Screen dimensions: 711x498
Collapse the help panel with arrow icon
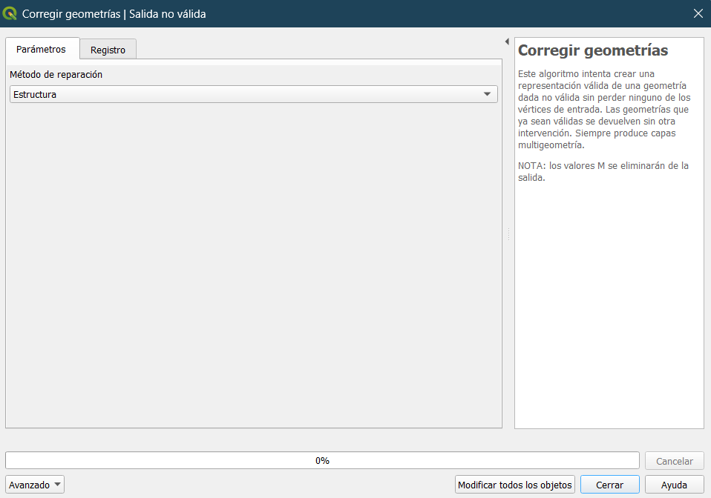(x=507, y=41)
